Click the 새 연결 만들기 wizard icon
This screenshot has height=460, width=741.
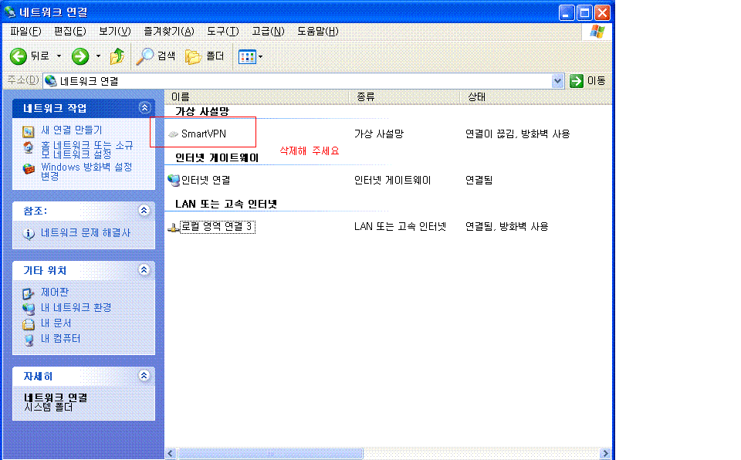pos(29,131)
